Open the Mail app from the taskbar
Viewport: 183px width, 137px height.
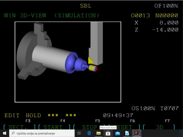[x=117, y=133]
